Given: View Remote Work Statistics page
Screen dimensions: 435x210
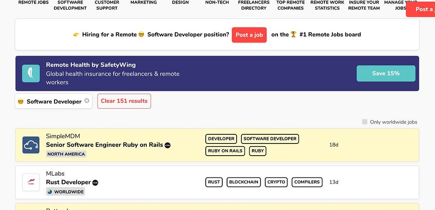Looking at the screenshot, I should coord(328,5).
